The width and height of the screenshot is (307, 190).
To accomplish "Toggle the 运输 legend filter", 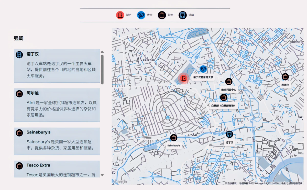I will pos(187,15).
